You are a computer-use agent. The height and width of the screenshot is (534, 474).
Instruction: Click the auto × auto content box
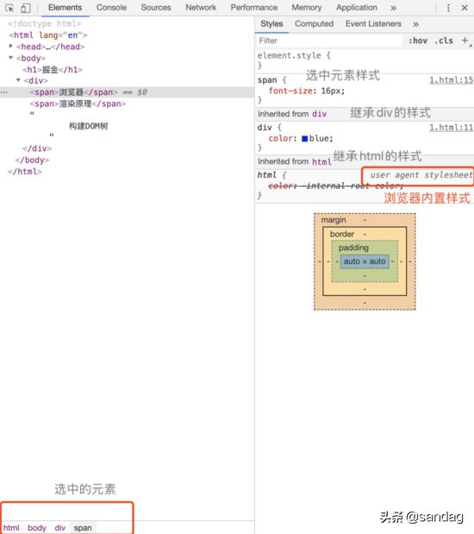[x=365, y=261]
